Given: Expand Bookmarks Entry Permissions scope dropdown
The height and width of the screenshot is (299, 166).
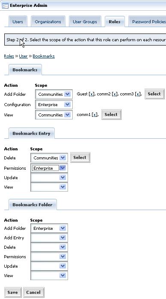Looking at the screenshot, I should [49, 168].
